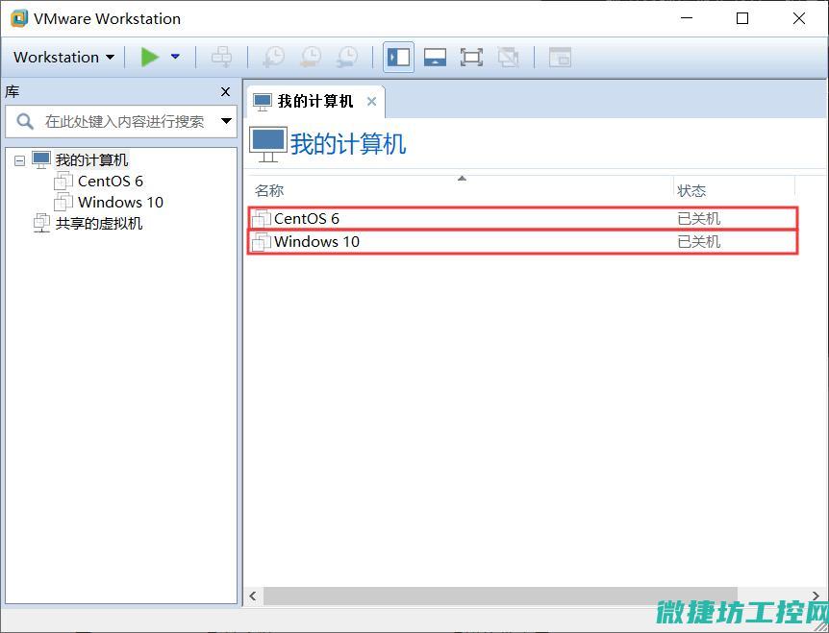The image size is (829, 633).
Task: Click the Send Ctrl+Alt+Del toolbar icon
Action: pos(221,57)
